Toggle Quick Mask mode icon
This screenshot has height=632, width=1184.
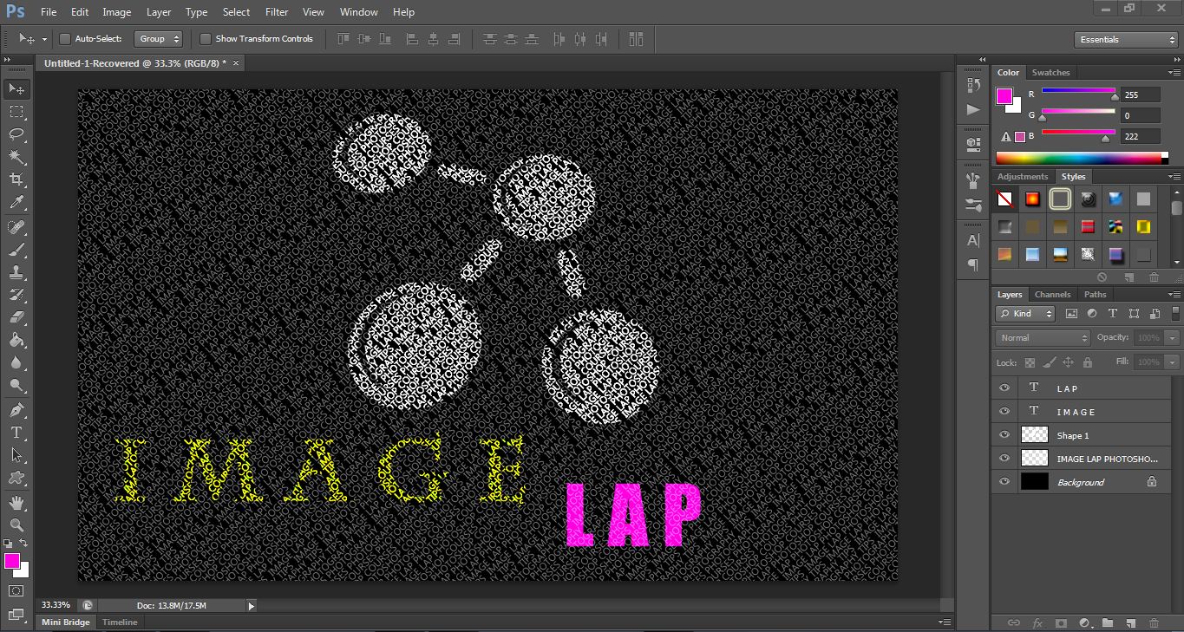[16, 590]
